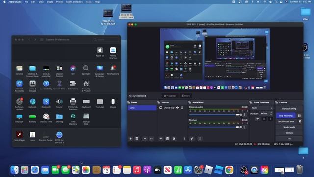
Task: Add a new source in Sources panel
Action: coord(161,139)
